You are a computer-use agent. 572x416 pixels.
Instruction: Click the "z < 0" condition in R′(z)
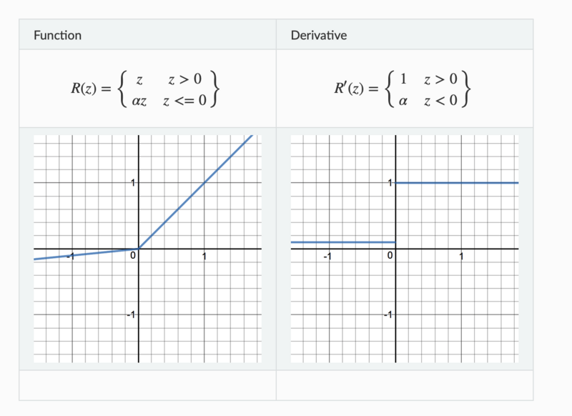coord(441,101)
